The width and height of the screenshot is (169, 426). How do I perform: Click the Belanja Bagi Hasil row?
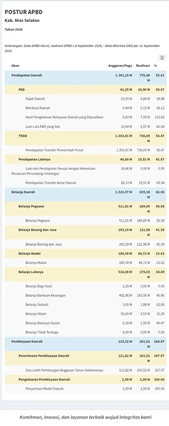(x=85, y=286)
